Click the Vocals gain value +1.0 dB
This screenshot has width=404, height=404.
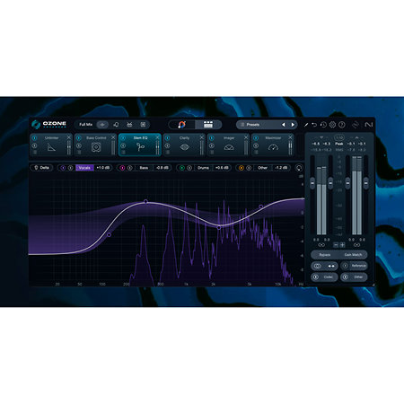click(x=102, y=168)
